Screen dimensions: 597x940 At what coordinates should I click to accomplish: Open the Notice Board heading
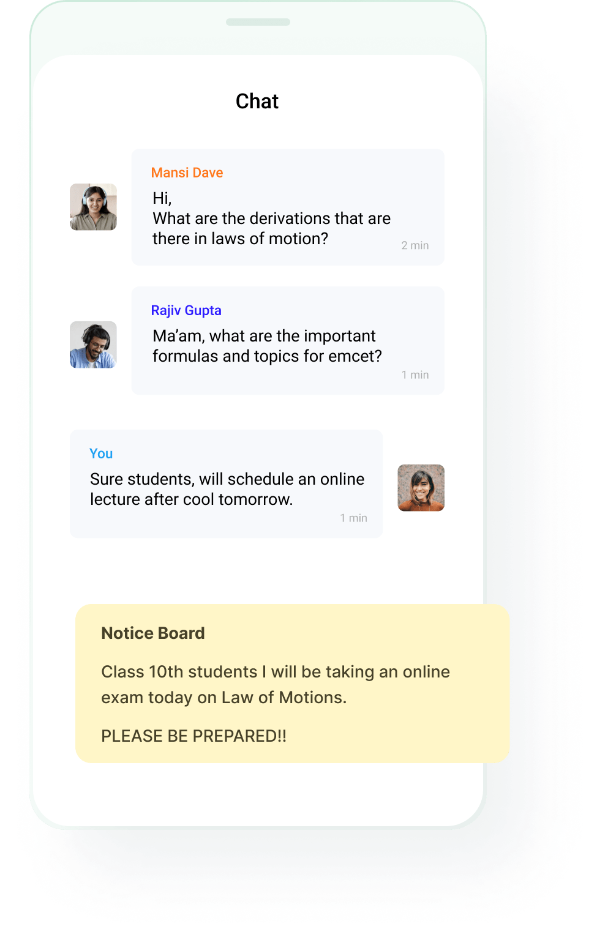153,633
